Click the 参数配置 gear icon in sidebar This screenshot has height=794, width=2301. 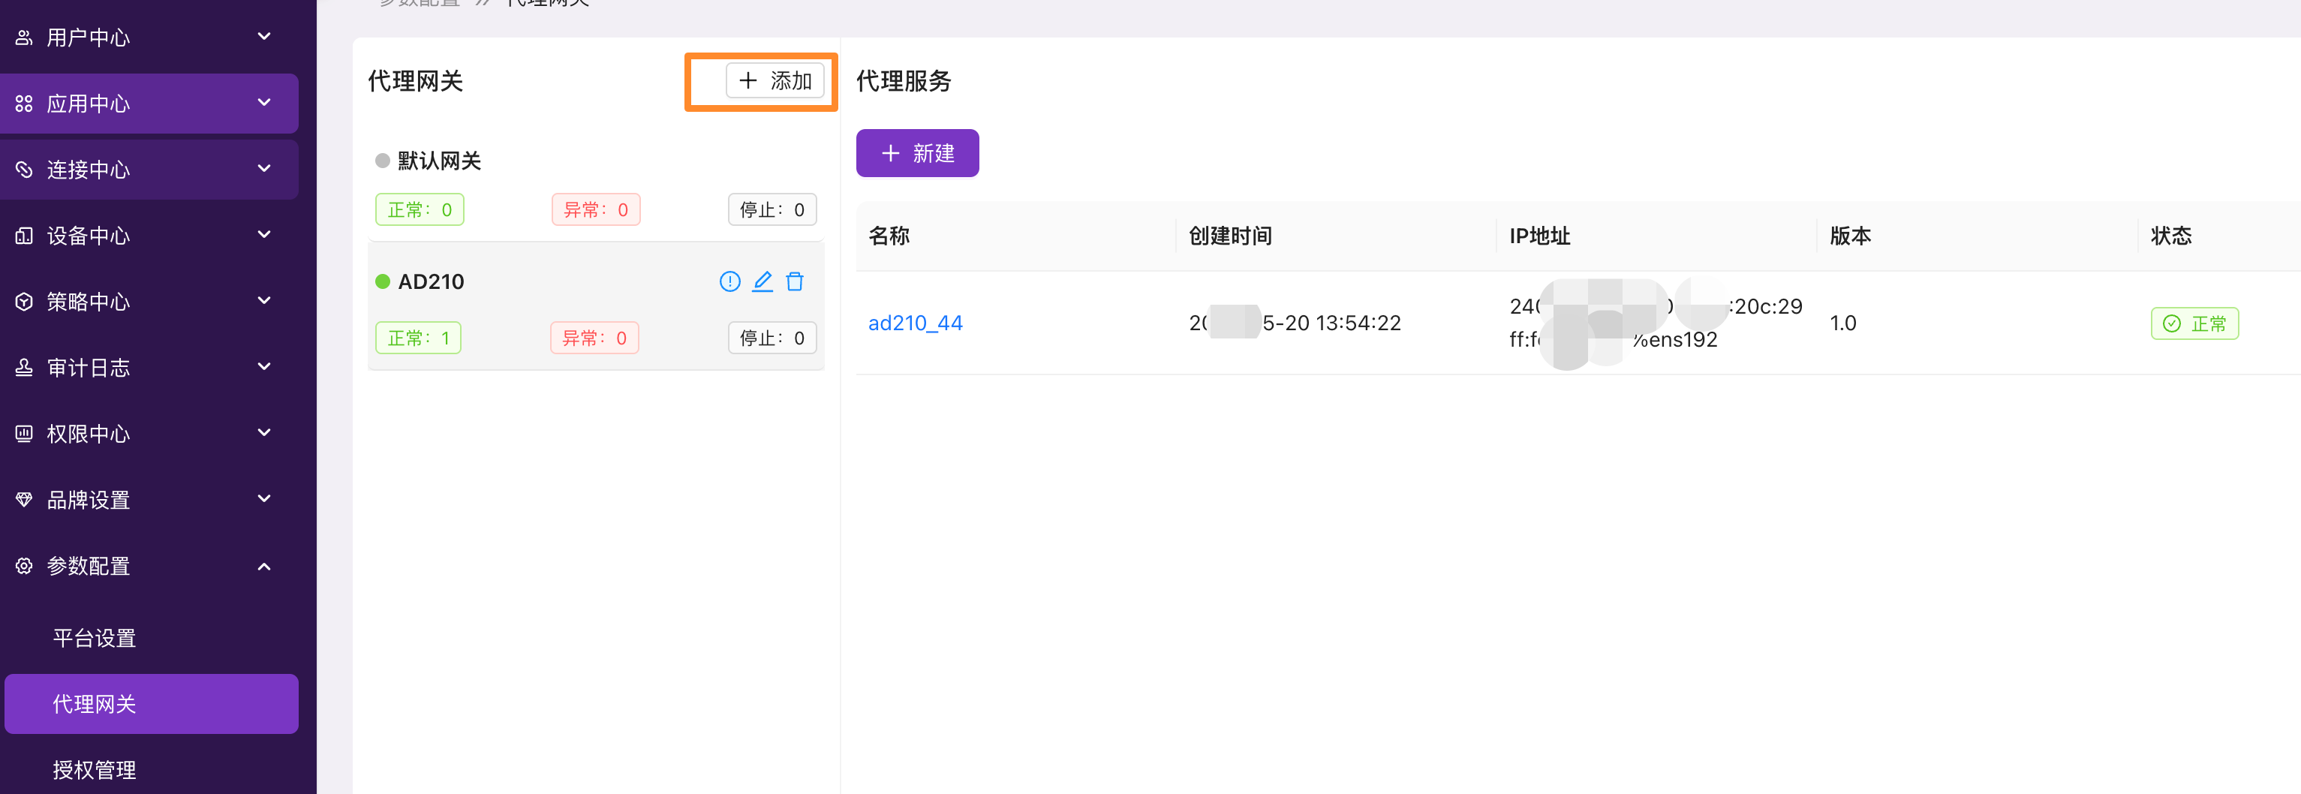point(24,567)
